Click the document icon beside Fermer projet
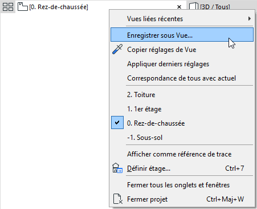The height and width of the screenshot is (209, 257). [118, 199]
